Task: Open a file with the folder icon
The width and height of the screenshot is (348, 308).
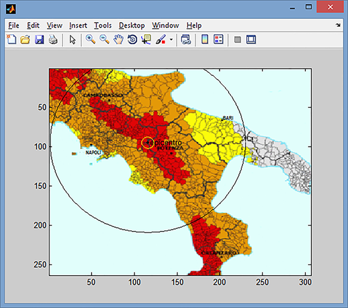Action: (x=25, y=40)
